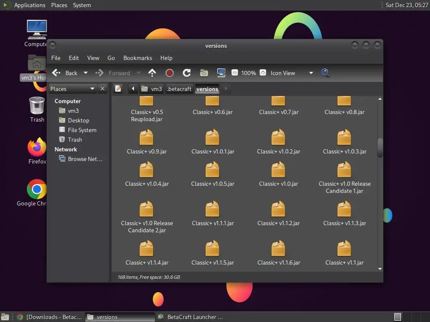Screen dimensions: 430x322
Task: Click the Up parent folder arrow icon
Action: click(152, 73)
